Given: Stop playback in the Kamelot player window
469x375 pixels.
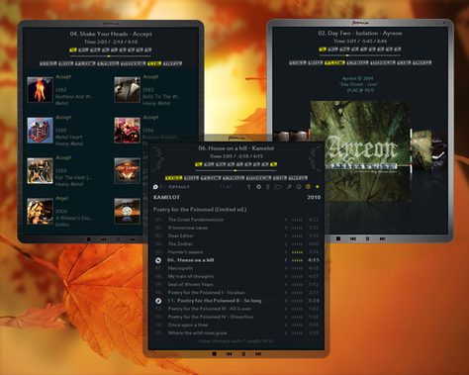Looking at the screenshot, I should tap(215, 354).
